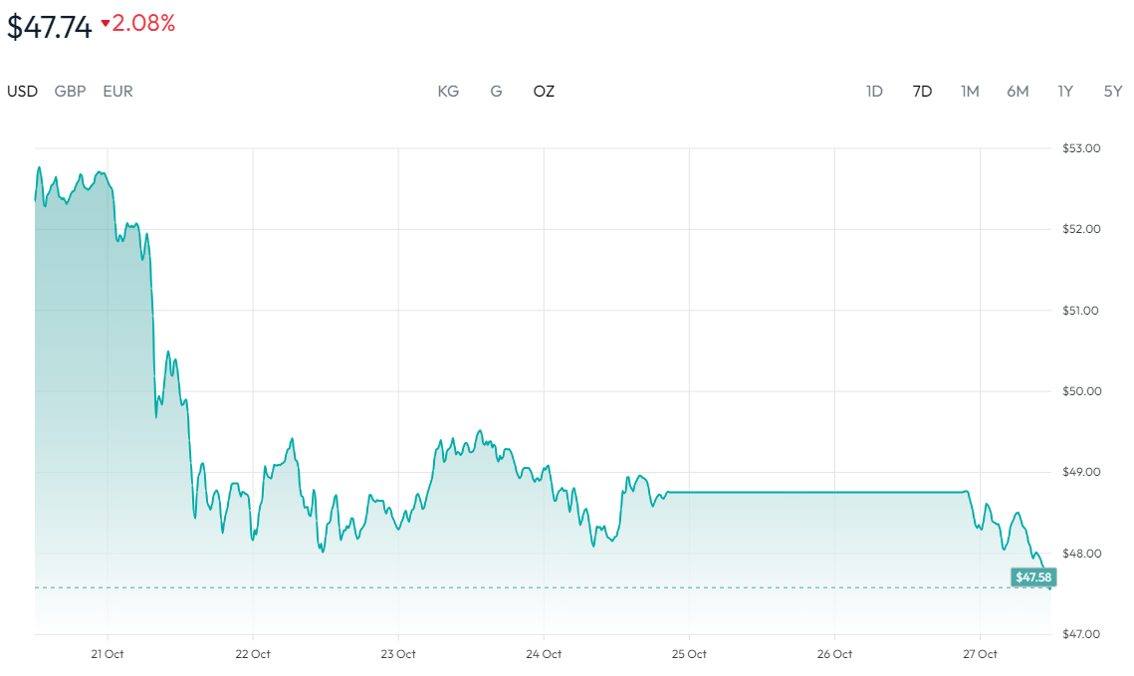Switch chart to 1M range
1134x676 pixels.
tap(970, 92)
